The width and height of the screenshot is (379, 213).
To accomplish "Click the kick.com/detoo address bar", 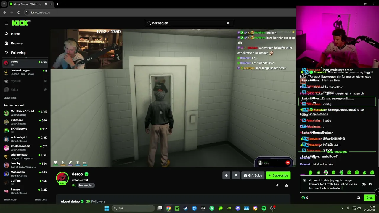I will pos(160,12).
